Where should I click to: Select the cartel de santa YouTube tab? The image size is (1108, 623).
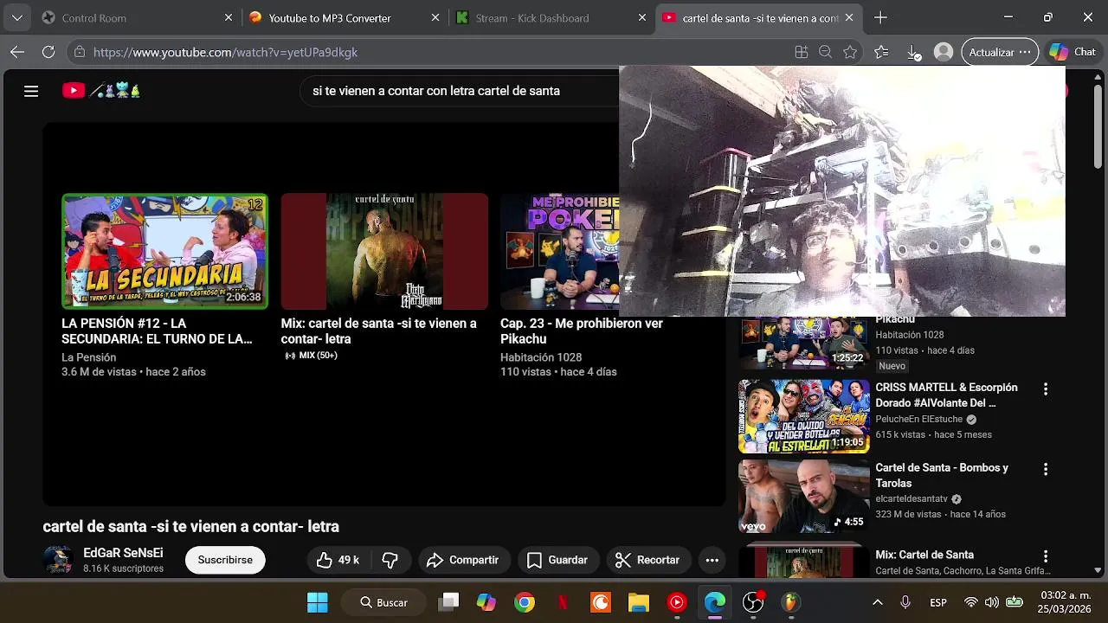pyautogui.click(x=759, y=17)
